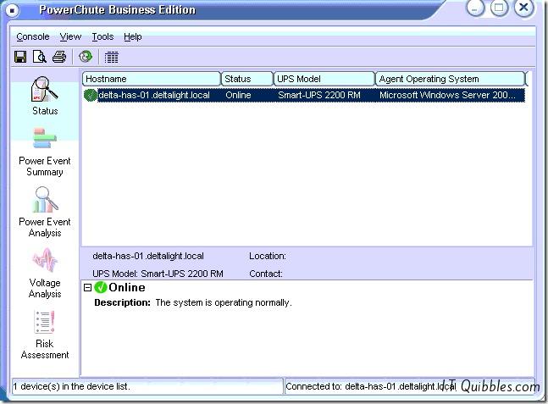The height and width of the screenshot is (404, 548).
Task: Sort by the UPS Model column header
Action: point(324,79)
